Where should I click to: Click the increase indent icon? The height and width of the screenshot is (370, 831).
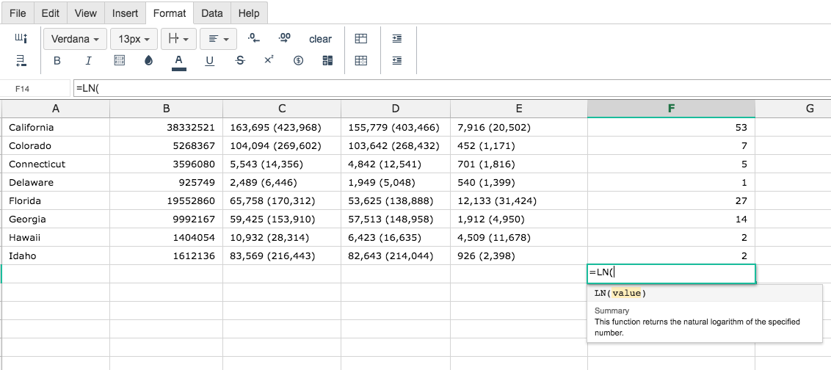point(397,38)
